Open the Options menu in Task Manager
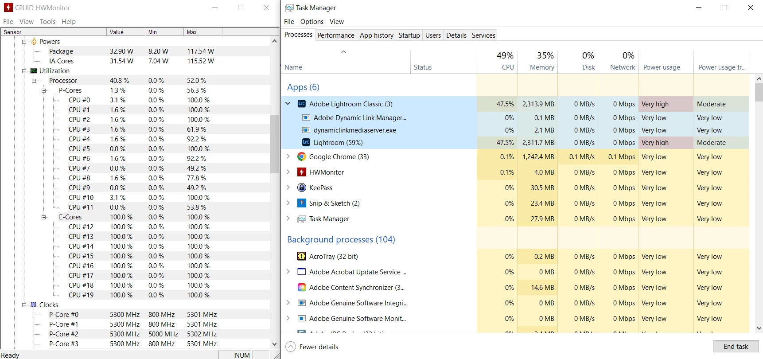 point(312,21)
